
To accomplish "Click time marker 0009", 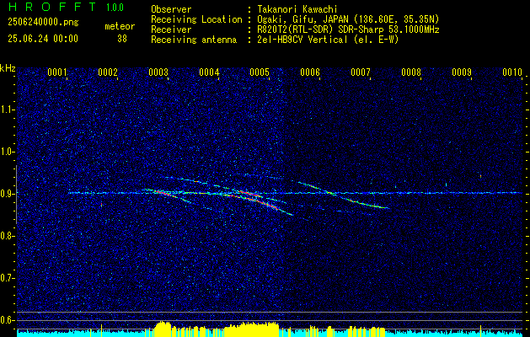I will click(462, 72).
